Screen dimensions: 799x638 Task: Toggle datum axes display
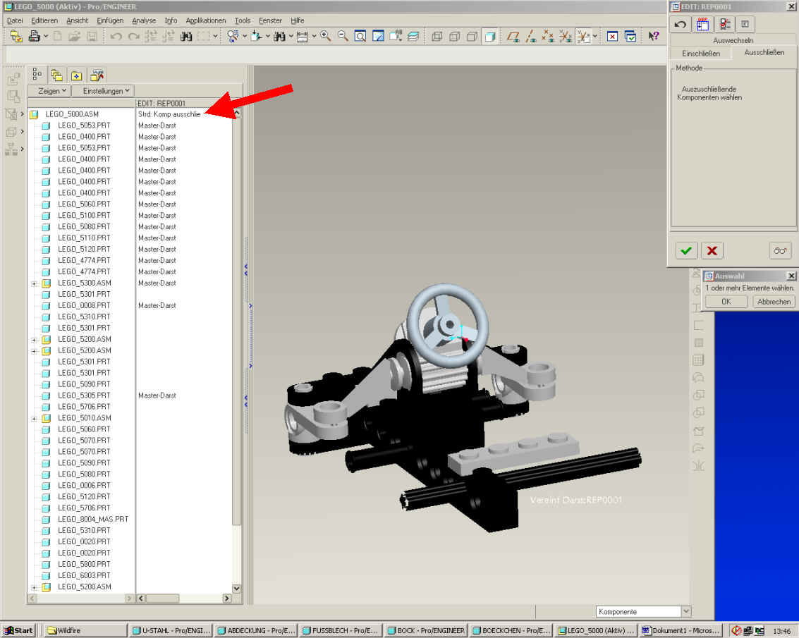[x=530, y=36]
